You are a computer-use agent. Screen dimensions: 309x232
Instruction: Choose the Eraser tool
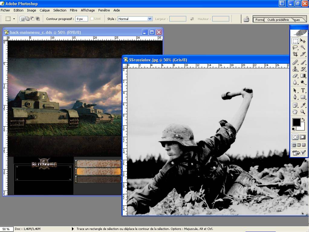295,76
